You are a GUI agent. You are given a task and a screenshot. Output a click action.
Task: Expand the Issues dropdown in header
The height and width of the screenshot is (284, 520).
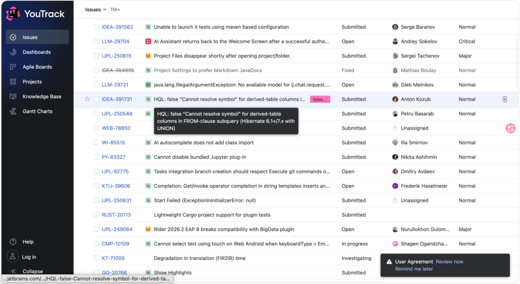coord(95,10)
